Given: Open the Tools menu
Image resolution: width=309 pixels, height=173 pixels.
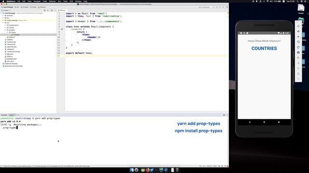Looking at the screenshot, I should pyautogui.click(x=65, y=1).
